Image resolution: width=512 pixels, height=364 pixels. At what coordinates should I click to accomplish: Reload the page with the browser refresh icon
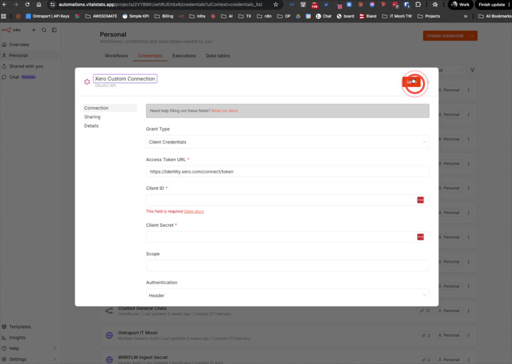[27, 5]
